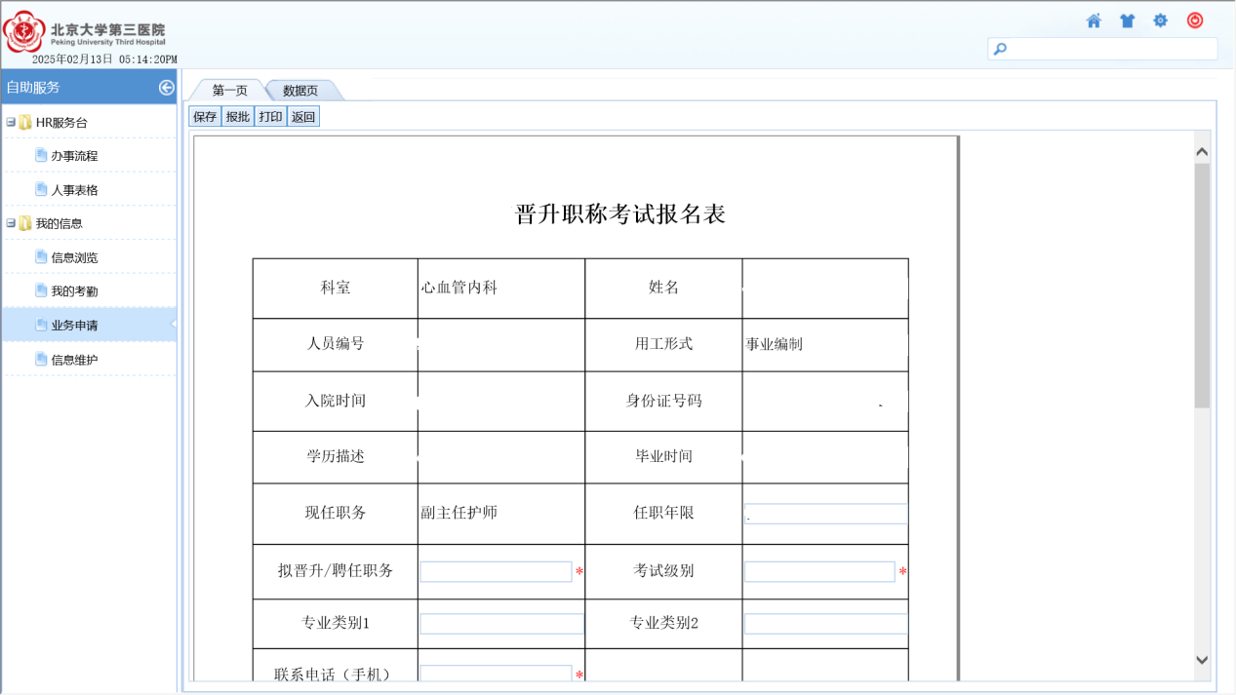
Task: Click the red power logout icon
Action: pos(1195,20)
